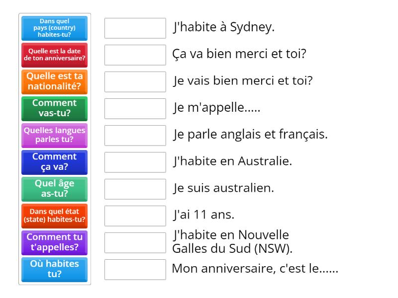
Task: Click the 'Quelle est la date de ton anniversaire?' tile
Action: [54, 55]
